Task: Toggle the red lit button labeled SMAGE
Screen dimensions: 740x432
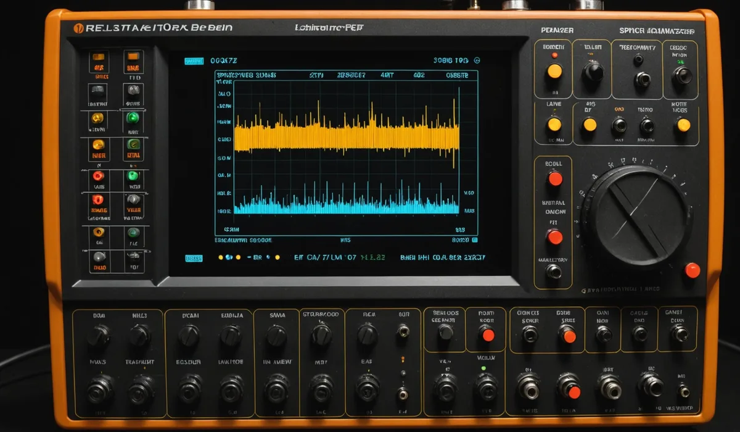Action: [x=97, y=199]
